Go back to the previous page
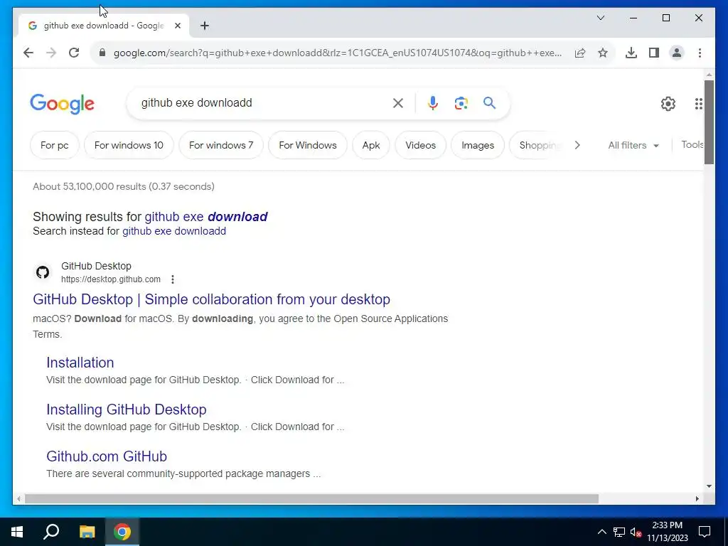This screenshot has width=728, height=546. [x=28, y=53]
